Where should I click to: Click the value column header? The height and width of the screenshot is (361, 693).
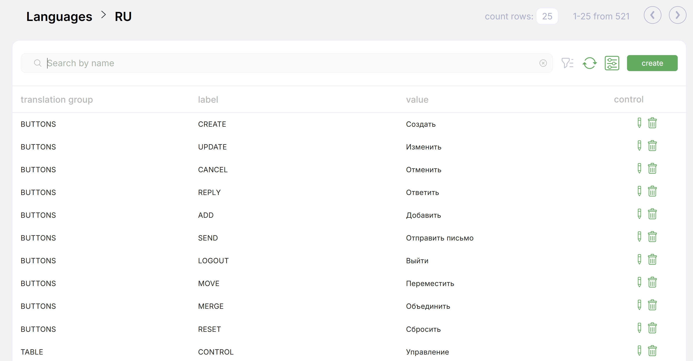[x=417, y=100]
